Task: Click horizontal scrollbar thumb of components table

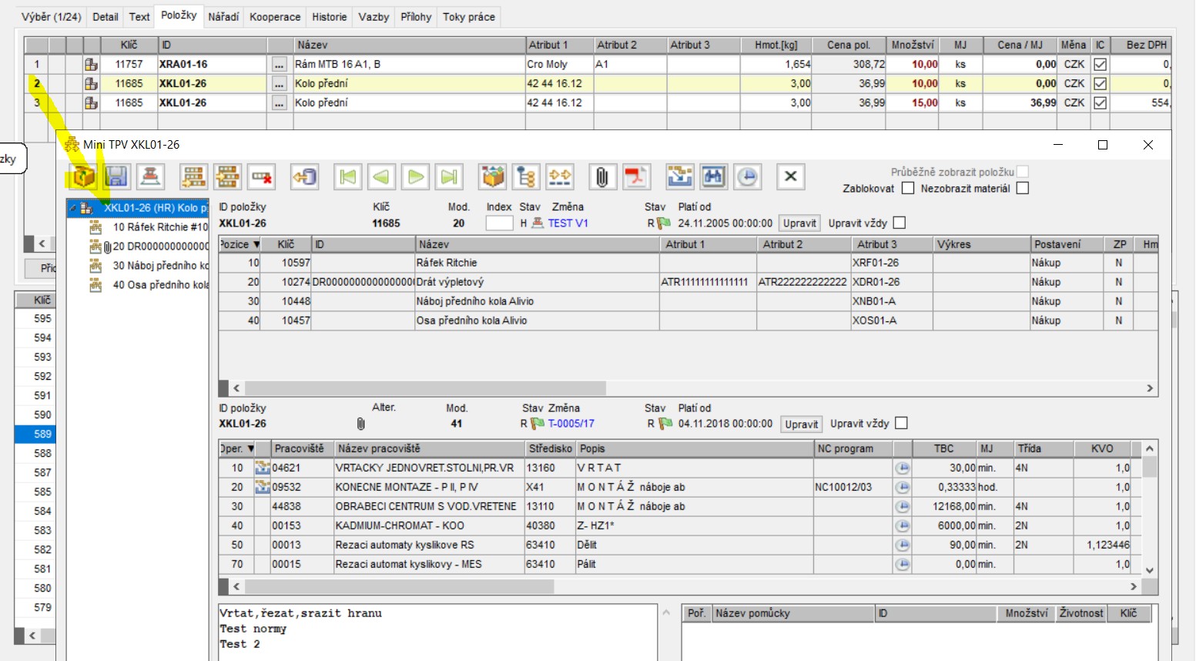Action: pos(425,388)
